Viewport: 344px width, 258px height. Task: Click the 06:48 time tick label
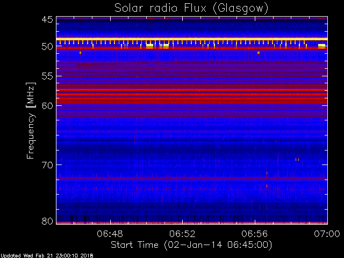tap(110, 234)
